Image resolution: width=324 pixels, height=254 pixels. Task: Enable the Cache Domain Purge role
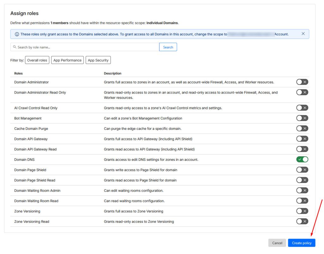[302, 129]
